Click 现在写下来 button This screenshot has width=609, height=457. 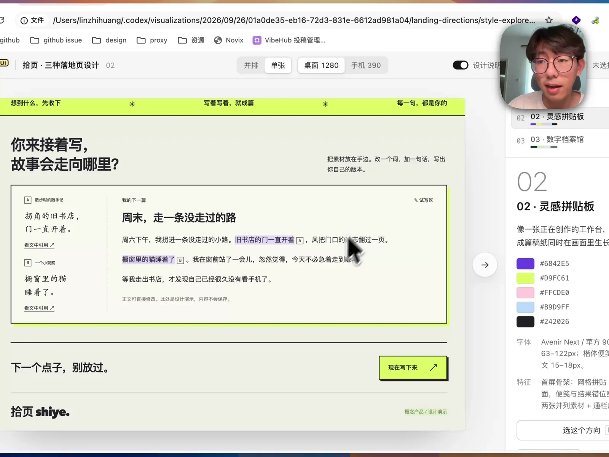(413, 368)
